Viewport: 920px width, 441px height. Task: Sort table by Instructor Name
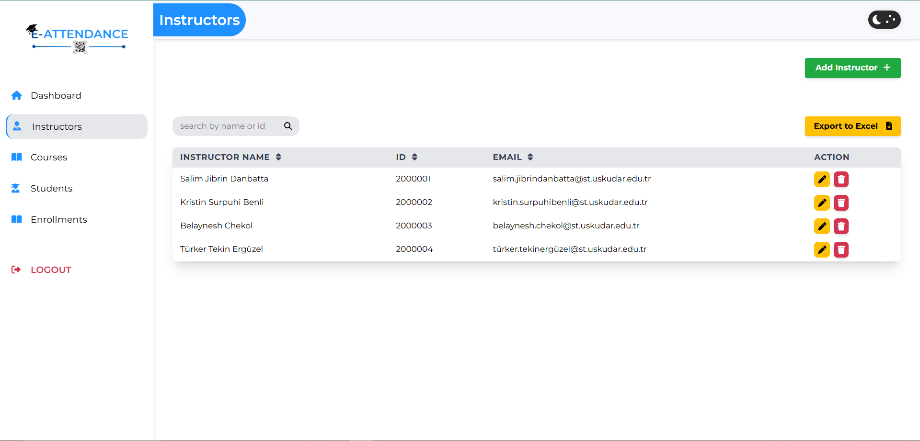(x=278, y=157)
